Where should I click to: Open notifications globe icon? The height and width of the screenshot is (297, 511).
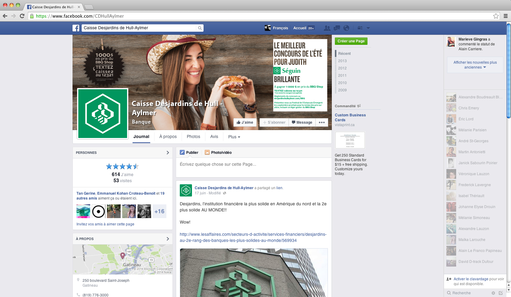click(346, 28)
